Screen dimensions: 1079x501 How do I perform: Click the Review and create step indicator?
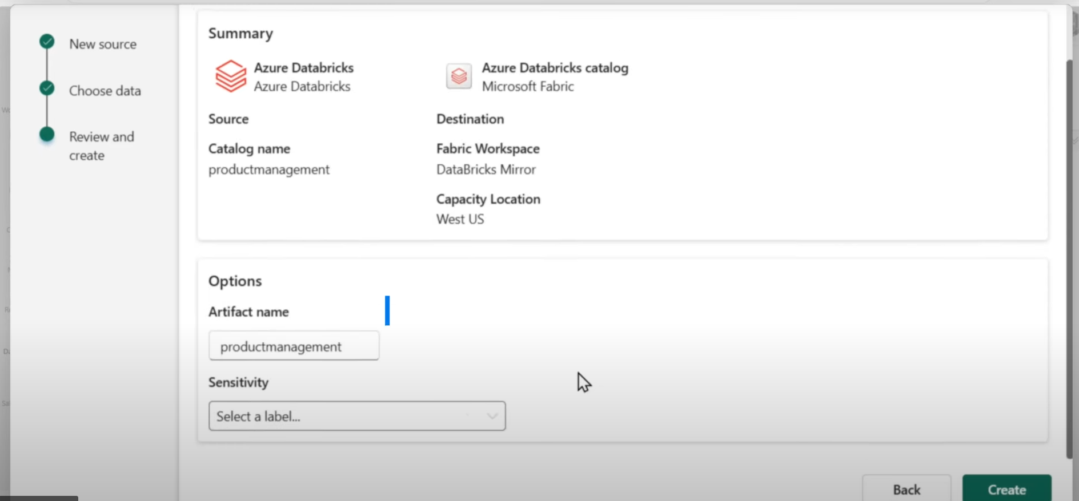tap(47, 135)
